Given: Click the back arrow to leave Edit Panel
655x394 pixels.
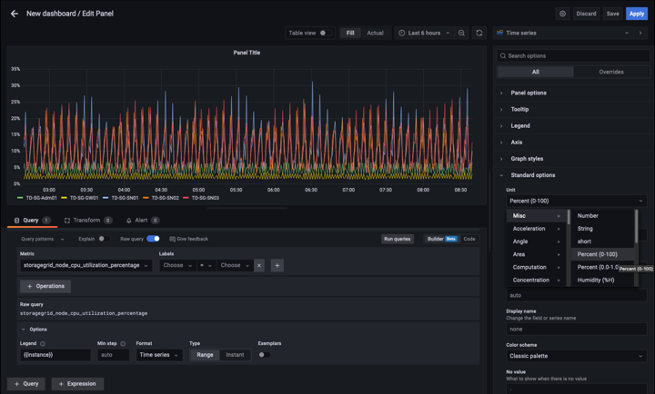Looking at the screenshot, I should [14, 14].
